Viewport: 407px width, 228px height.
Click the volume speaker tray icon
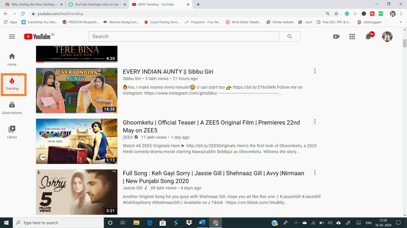[x=330, y=223]
